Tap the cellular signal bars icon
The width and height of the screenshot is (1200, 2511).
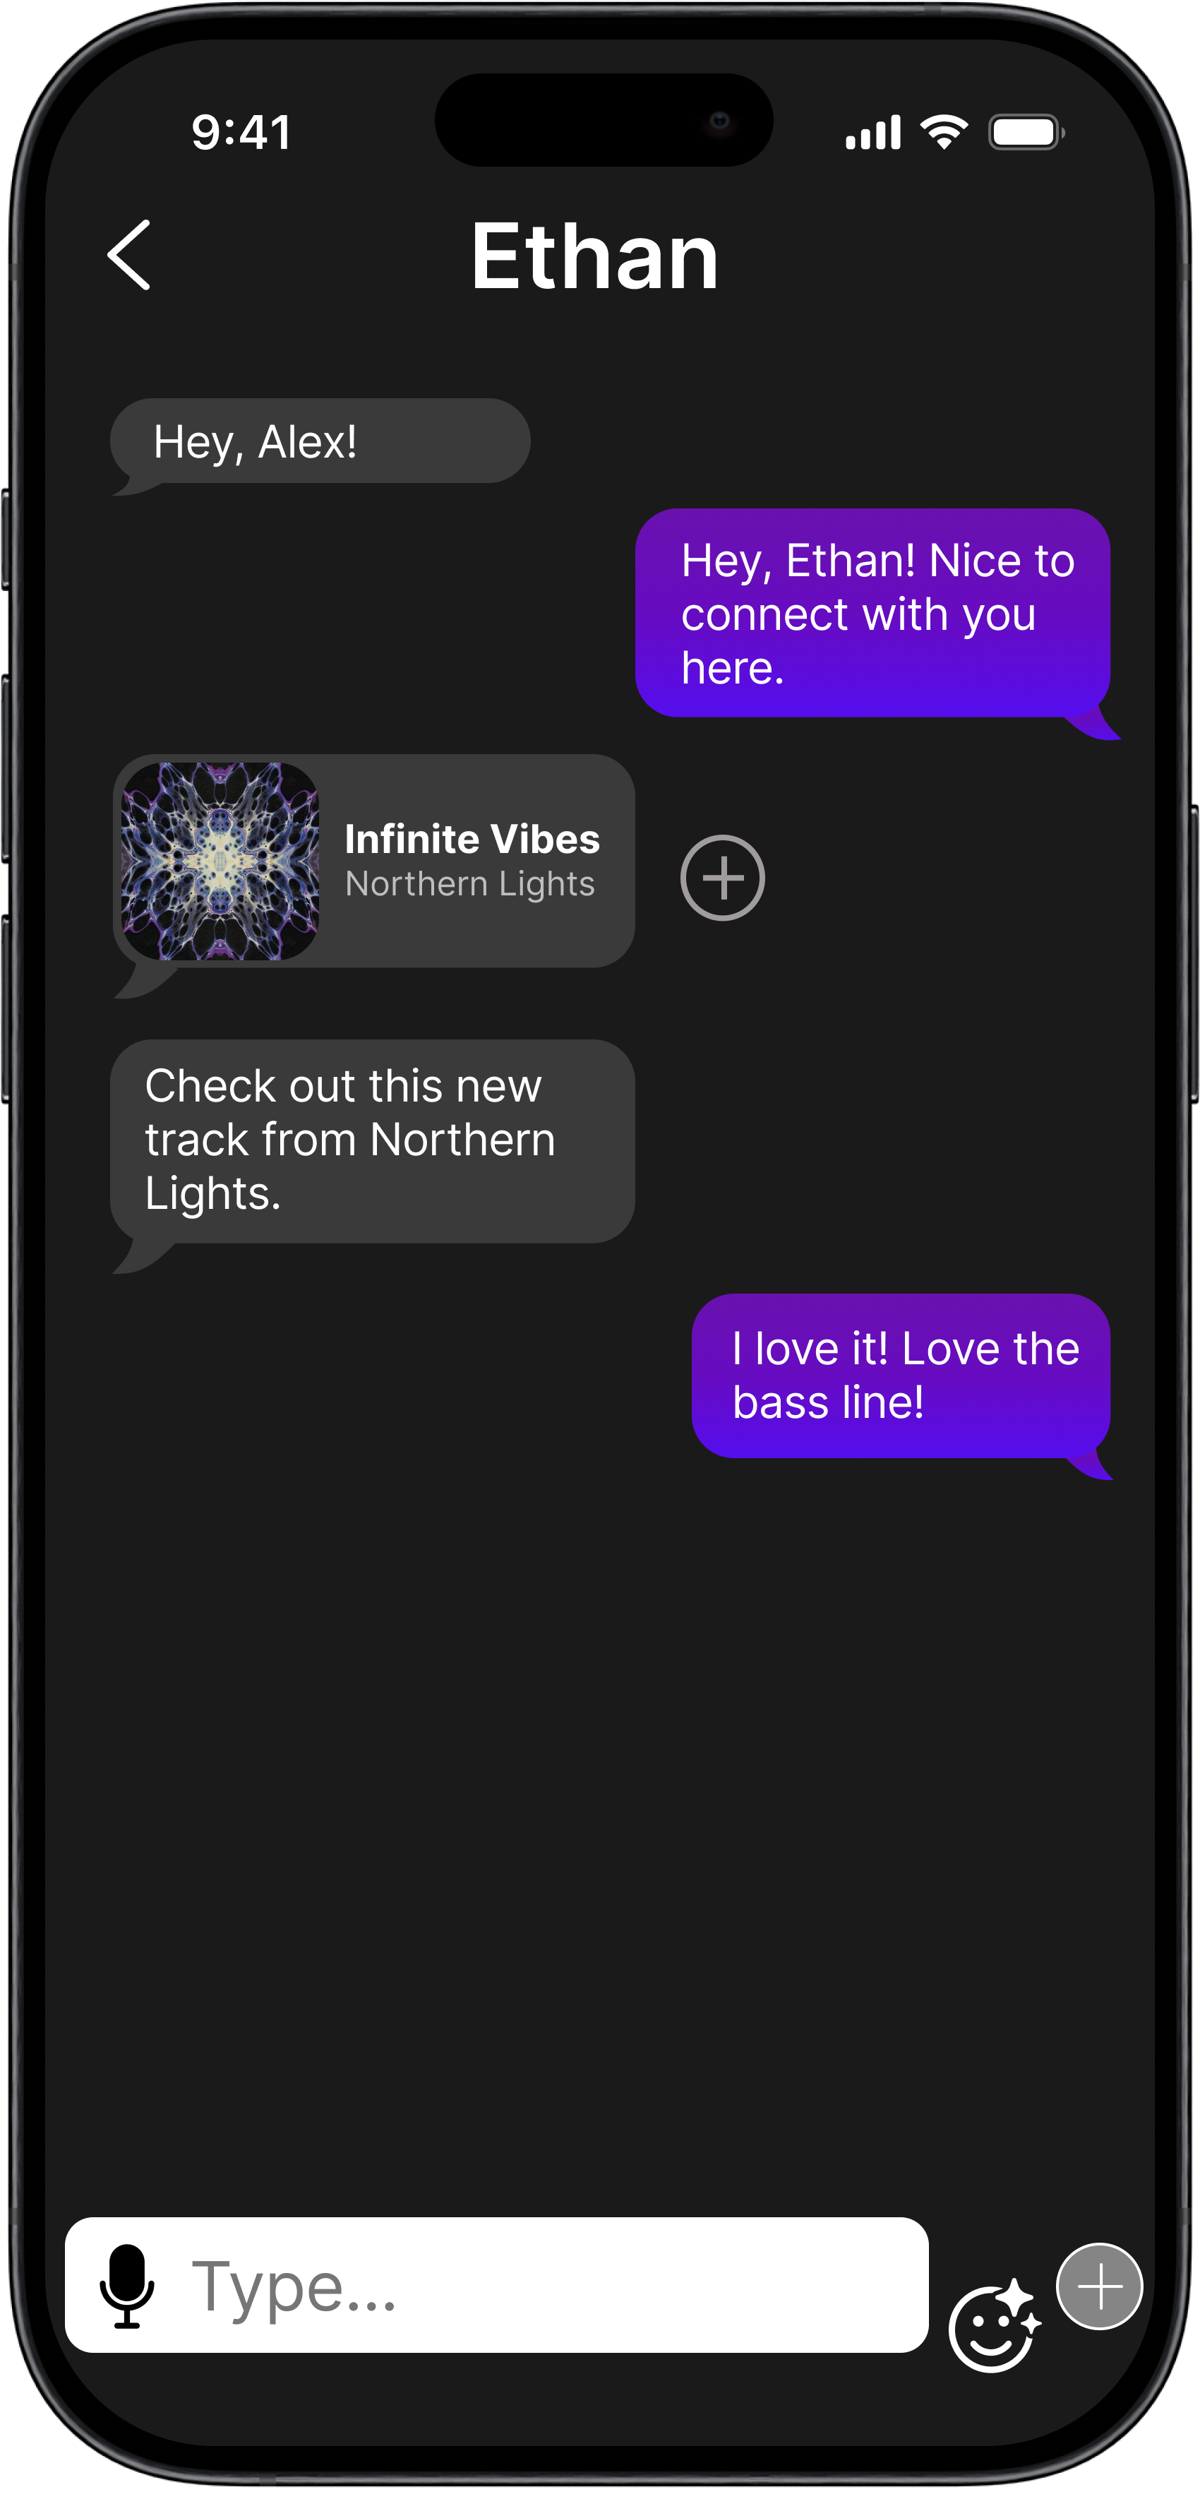click(x=872, y=131)
